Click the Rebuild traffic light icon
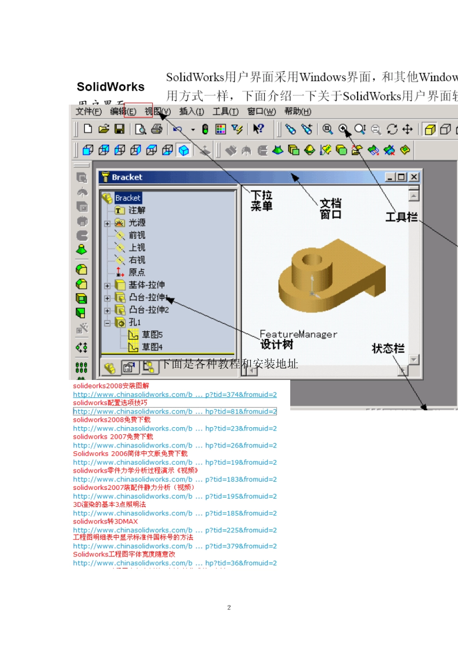Screen dimensions: 458x648 point(205,129)
